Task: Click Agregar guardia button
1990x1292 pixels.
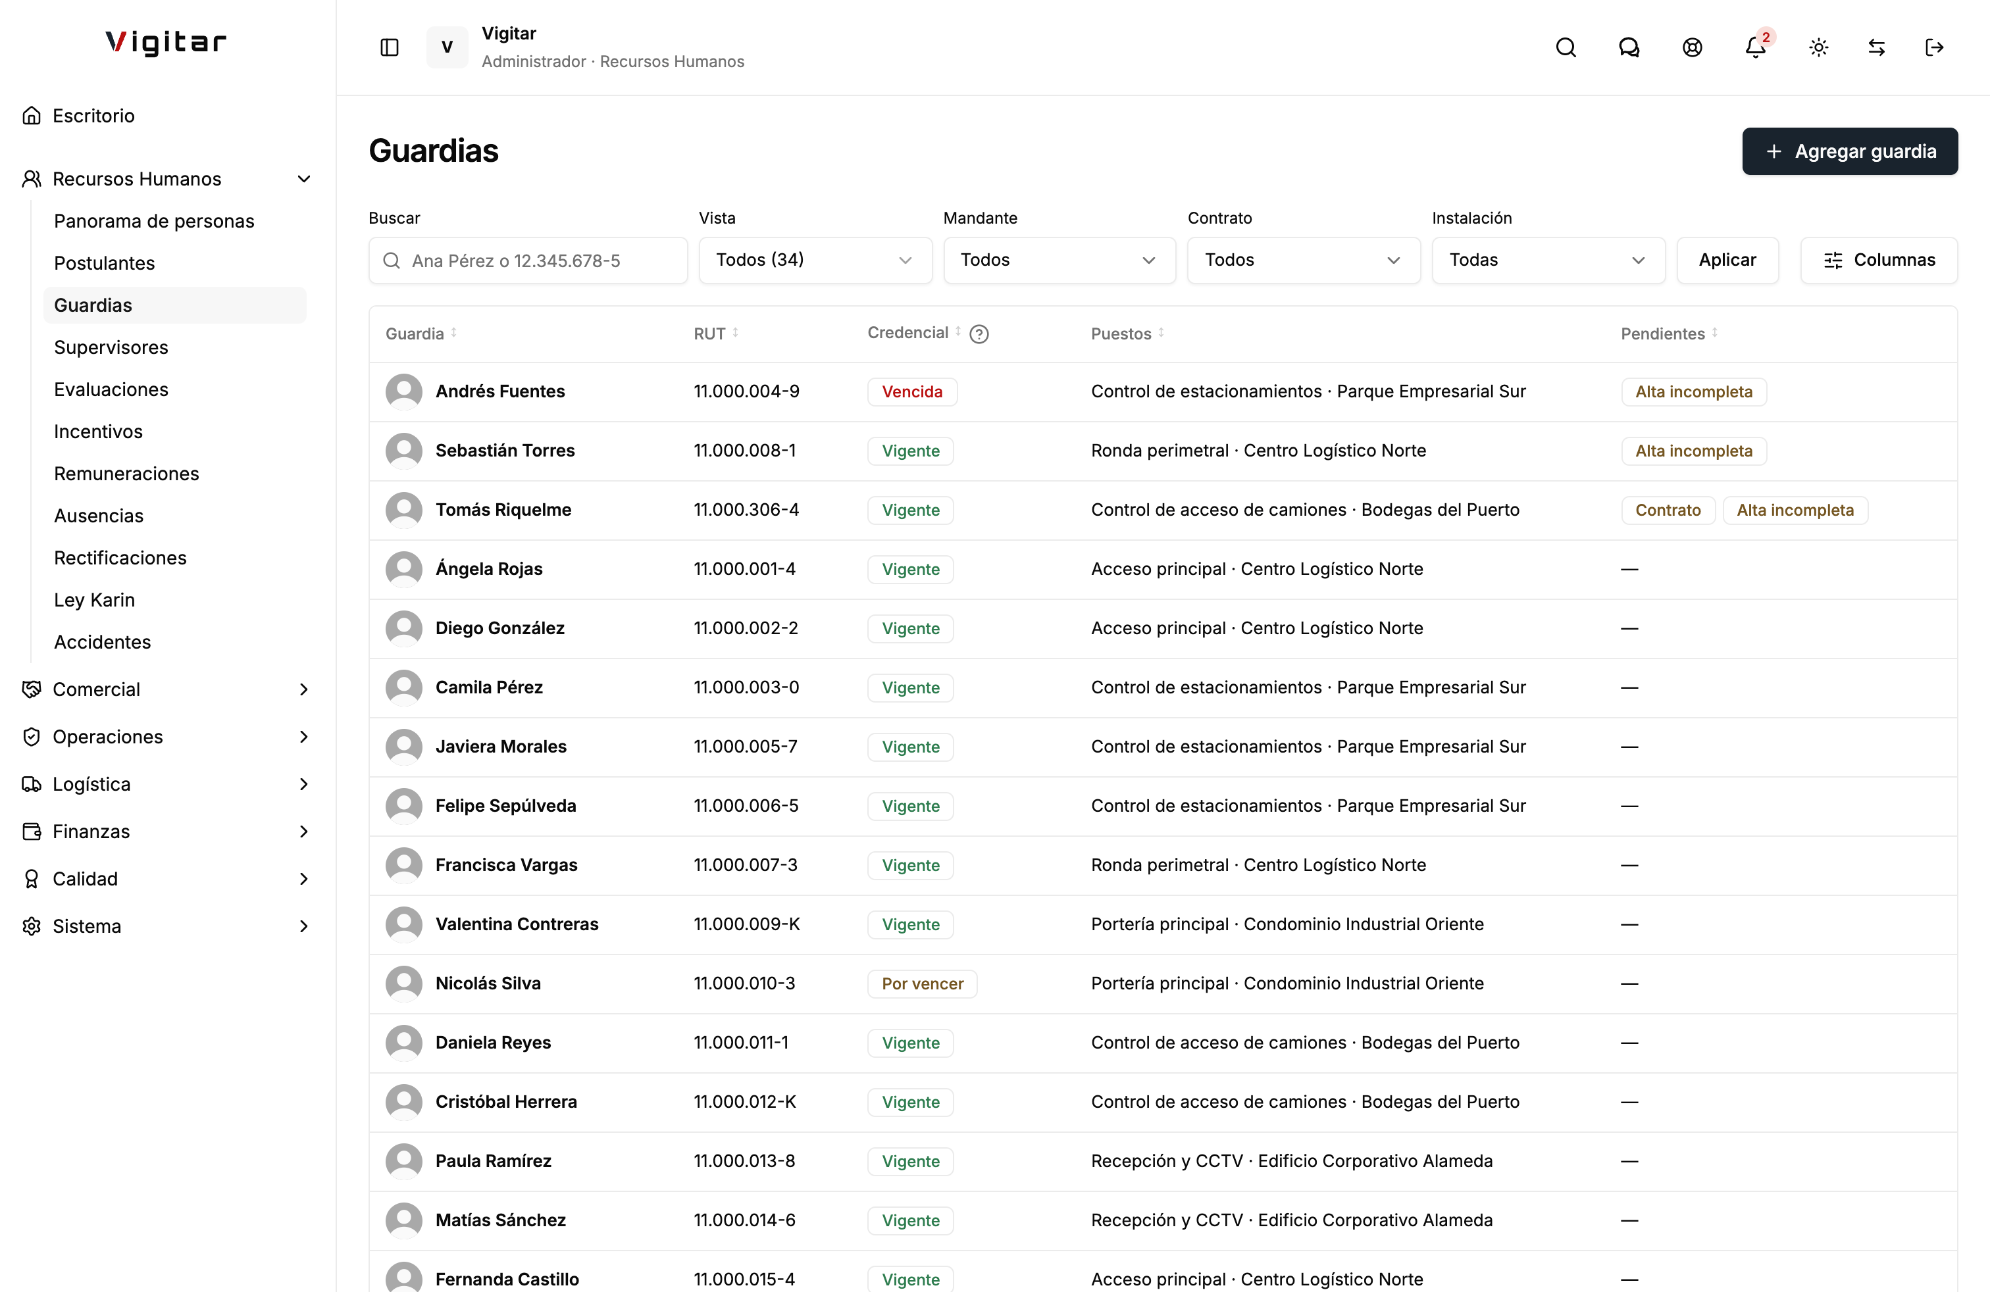Action: click(1850, 151)
